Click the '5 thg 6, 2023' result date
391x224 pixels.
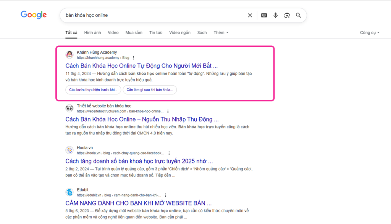coord(77,211)
